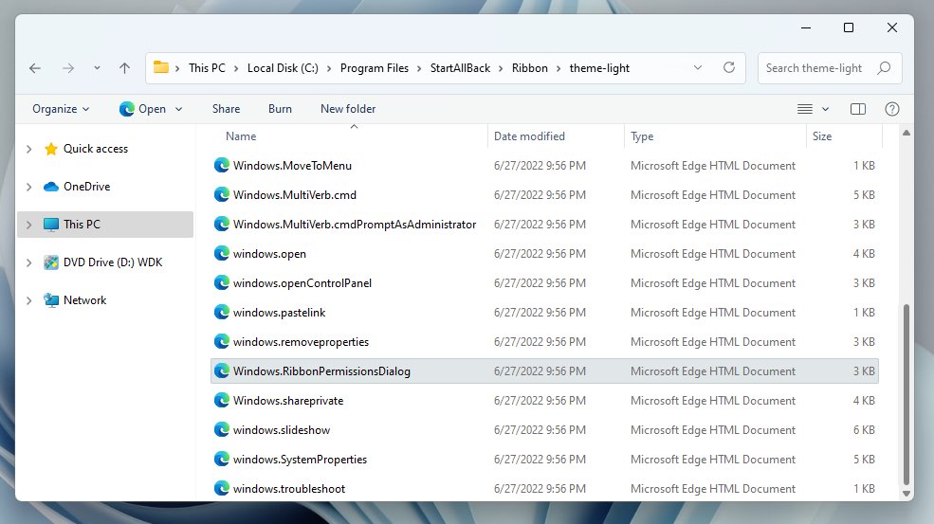Open file with Edge via Open button
This screenshot has width=934, height=524.
tap(143, 109)
